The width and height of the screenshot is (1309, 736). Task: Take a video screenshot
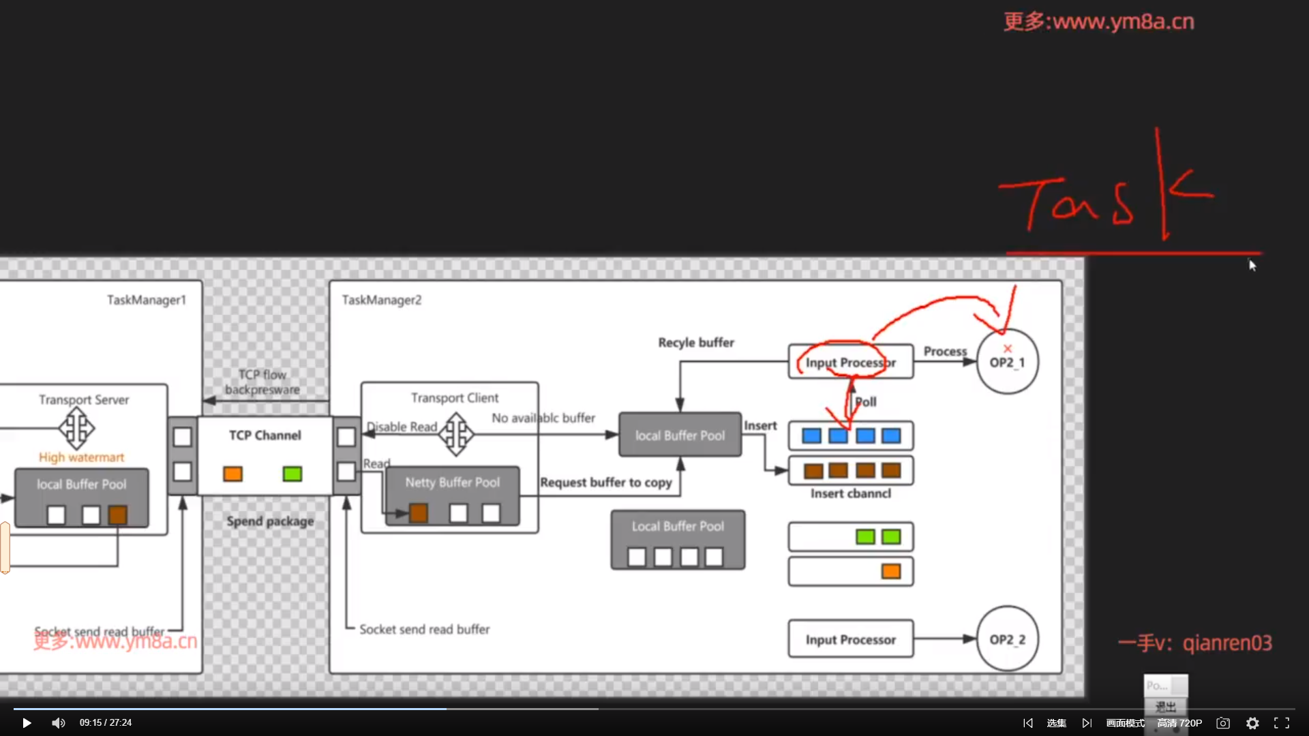point(1223,723)
